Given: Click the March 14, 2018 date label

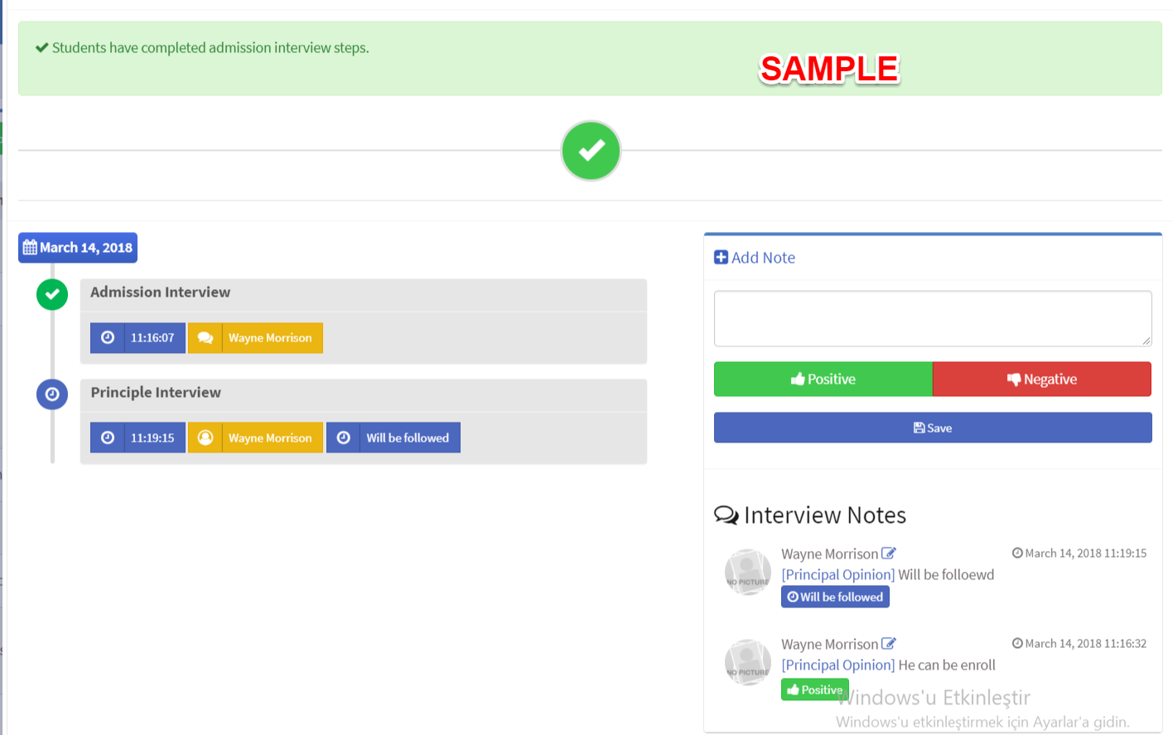Looking at the screenshot, I should click(78, 248).
